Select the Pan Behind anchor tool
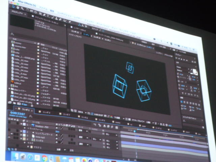 pyautogui.click(x=36, y=12)
